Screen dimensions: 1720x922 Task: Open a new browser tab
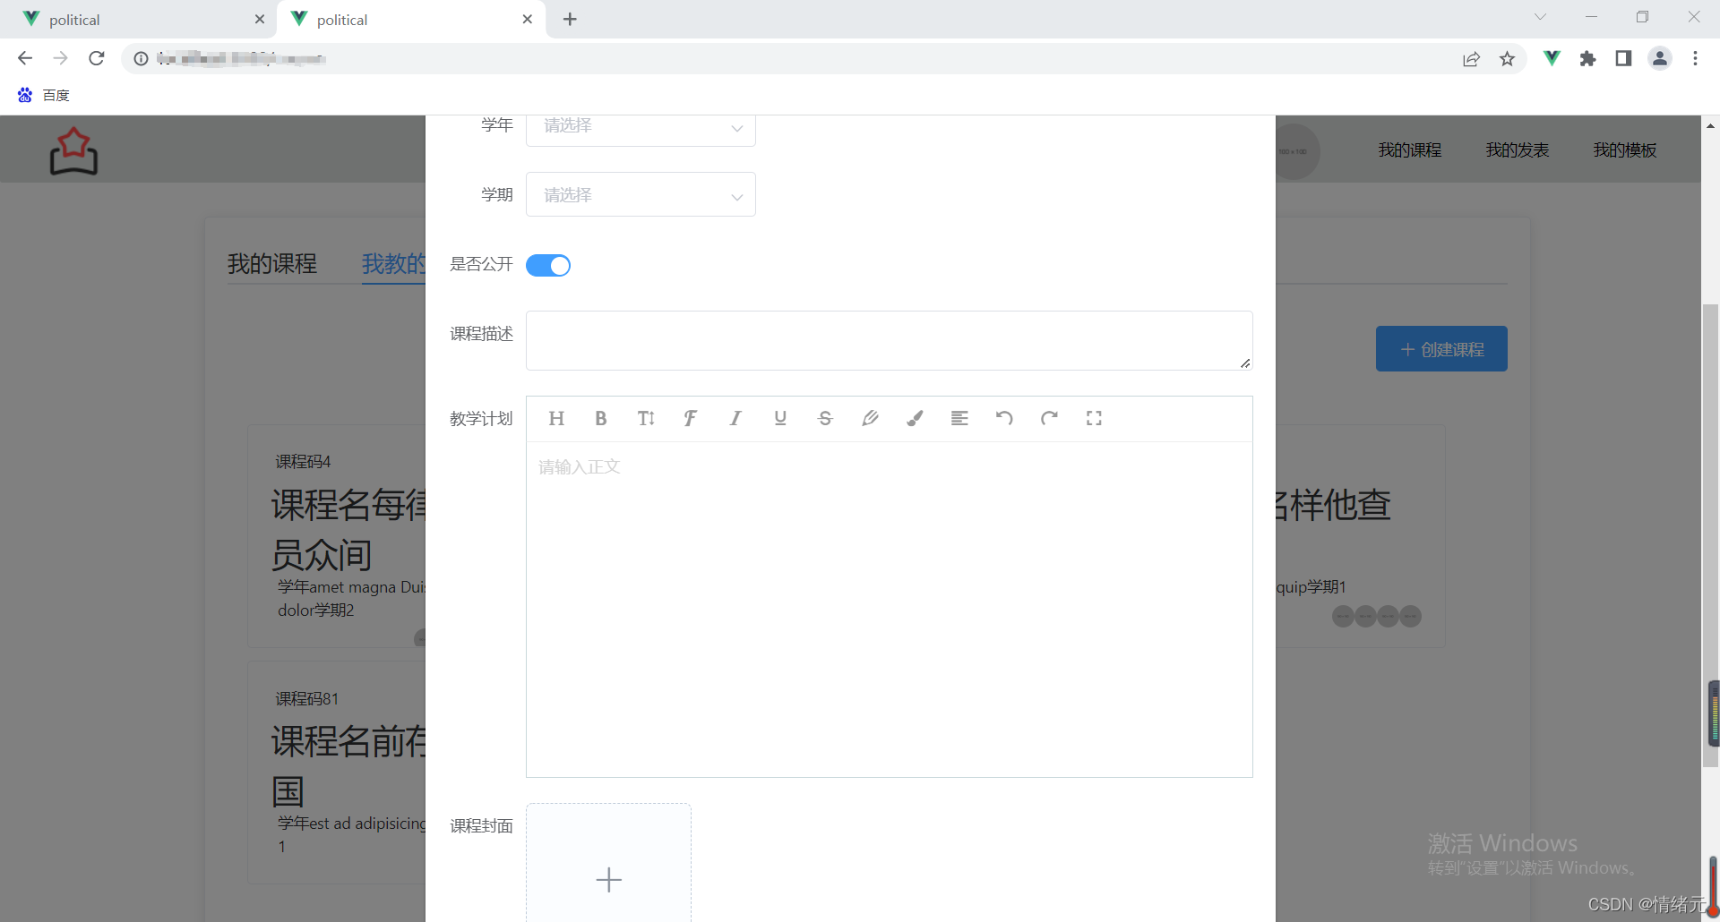coord(570,19)
